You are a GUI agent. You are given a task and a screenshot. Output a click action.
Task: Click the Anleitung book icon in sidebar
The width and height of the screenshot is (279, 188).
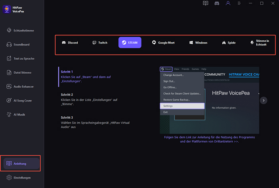pyautogui.click(x=9, y=163)
